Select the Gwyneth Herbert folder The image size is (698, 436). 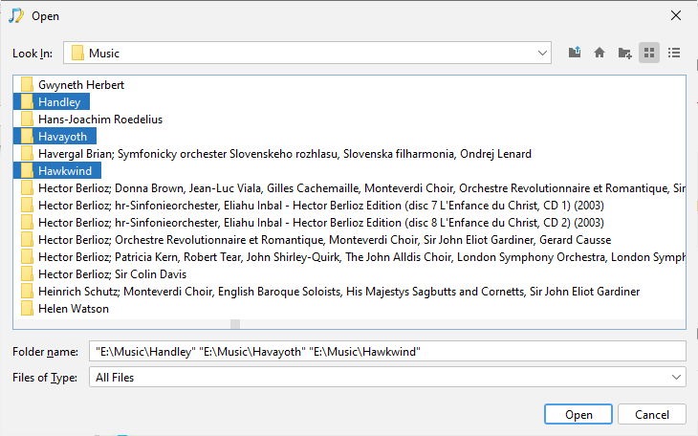point(80,85)
